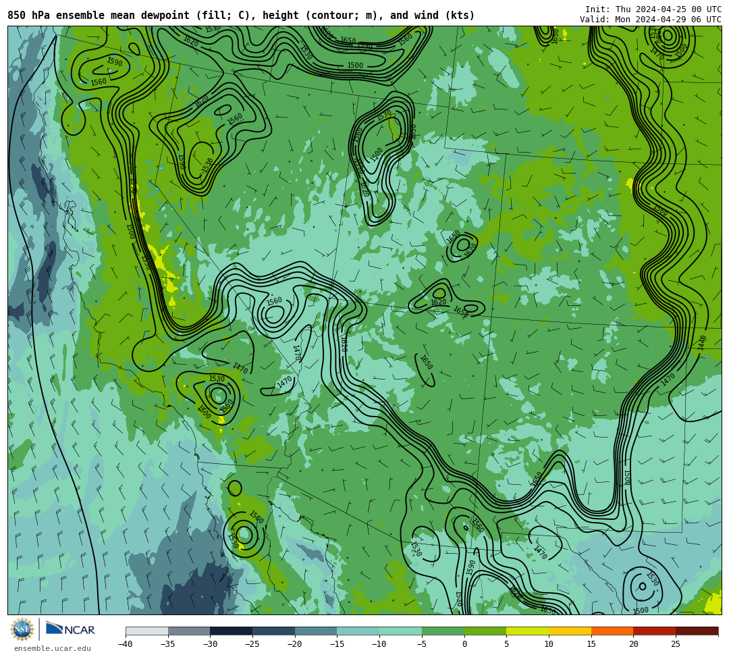Viewport: 729px width, 657px height.
Task: Click the NCAR logo
Action: (x=71, y=629)
